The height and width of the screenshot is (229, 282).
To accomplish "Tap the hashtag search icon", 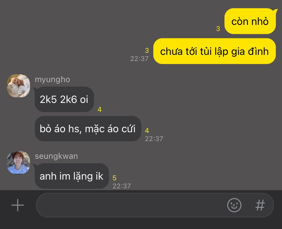I will [x=260, y=205].
